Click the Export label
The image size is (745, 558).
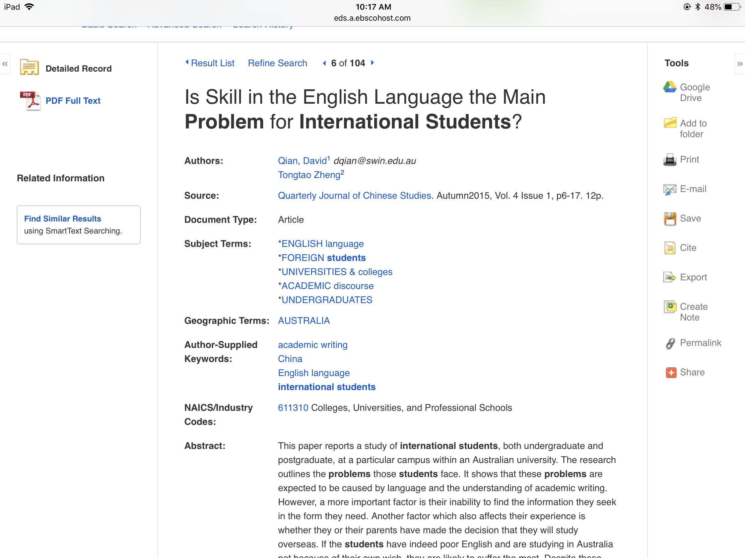coord(693,277)
